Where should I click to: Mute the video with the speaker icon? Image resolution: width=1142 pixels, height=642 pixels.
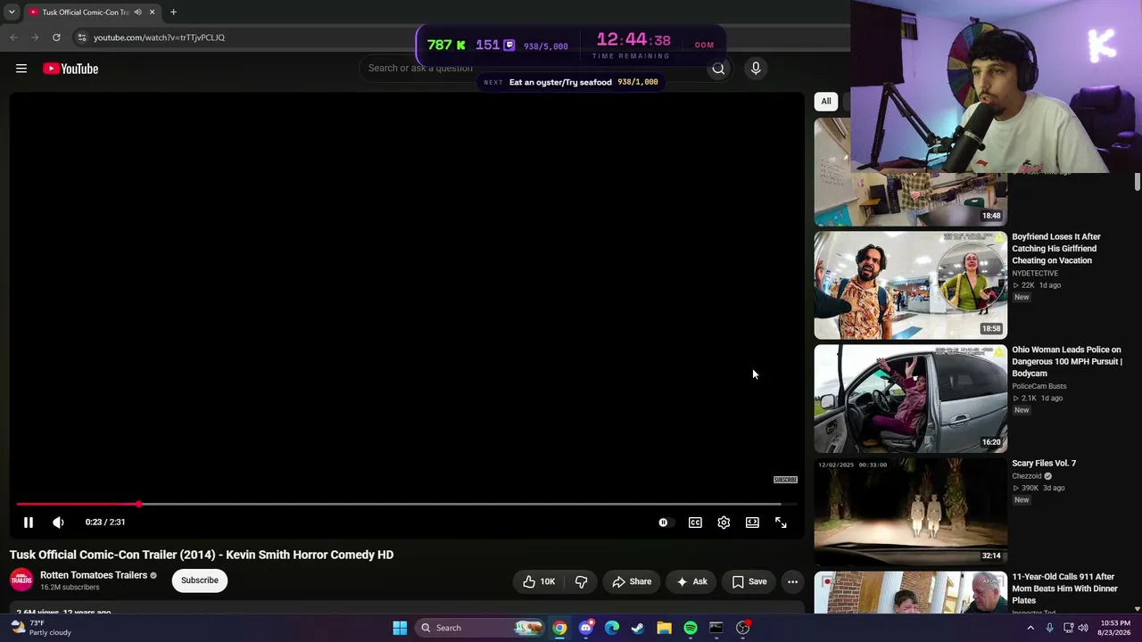(x=58, y=523)
